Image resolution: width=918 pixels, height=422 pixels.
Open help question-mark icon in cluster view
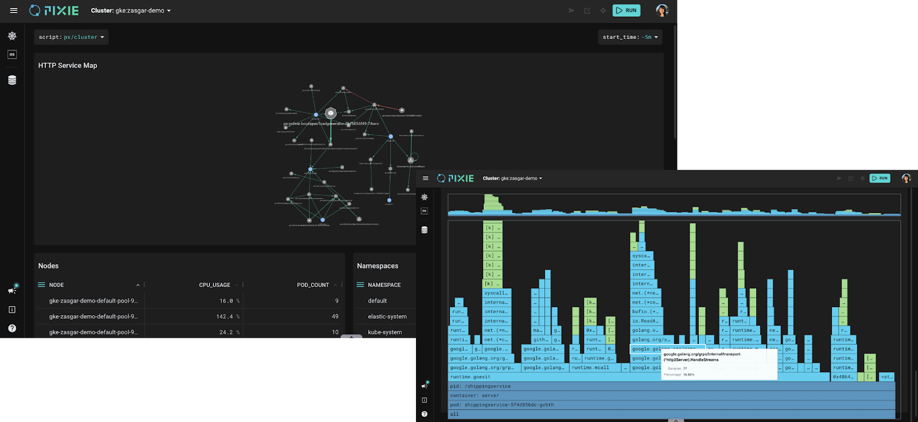[12, 328]
